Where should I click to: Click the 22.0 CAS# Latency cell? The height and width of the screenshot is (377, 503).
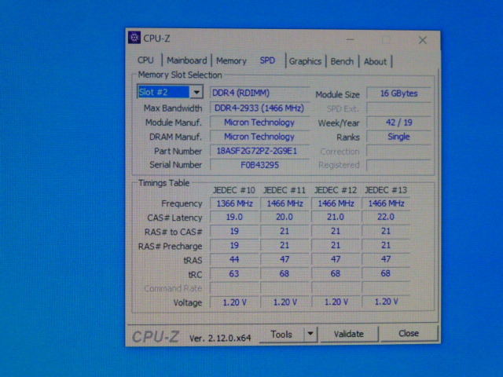[x=386, y=217]
